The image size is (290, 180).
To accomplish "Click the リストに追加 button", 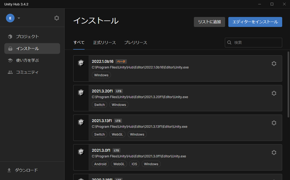I will click(209, 22).
